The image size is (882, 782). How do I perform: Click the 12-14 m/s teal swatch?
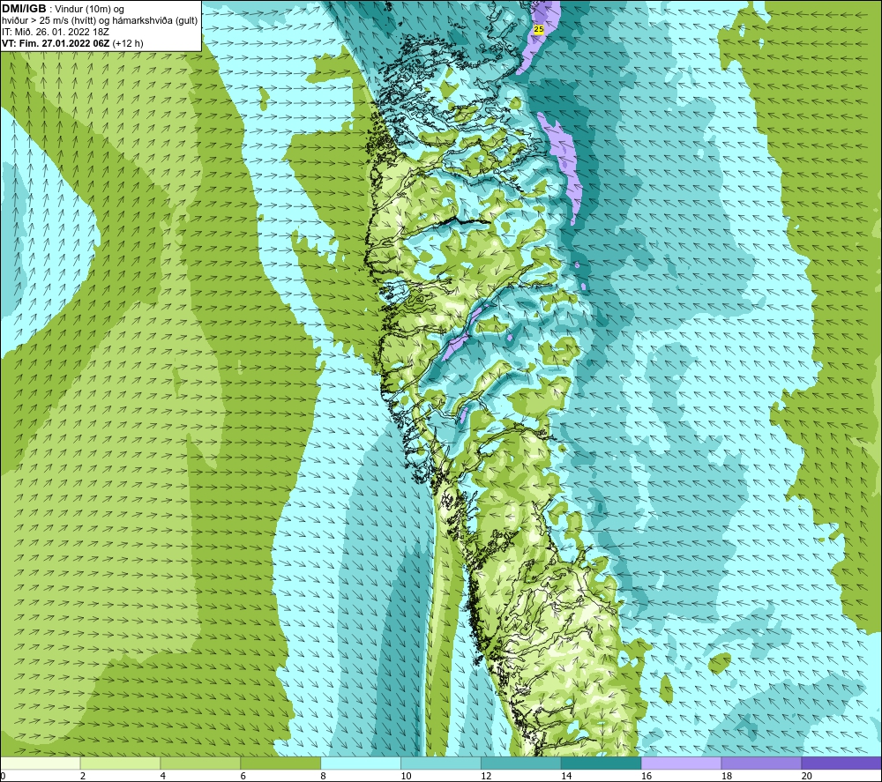(521, 763)
